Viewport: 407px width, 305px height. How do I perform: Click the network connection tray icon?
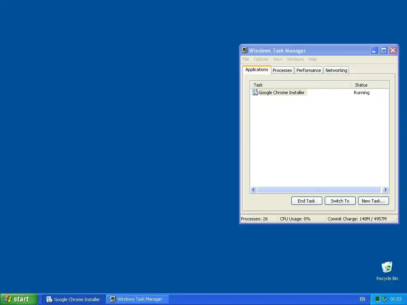(x=384, y=299)
